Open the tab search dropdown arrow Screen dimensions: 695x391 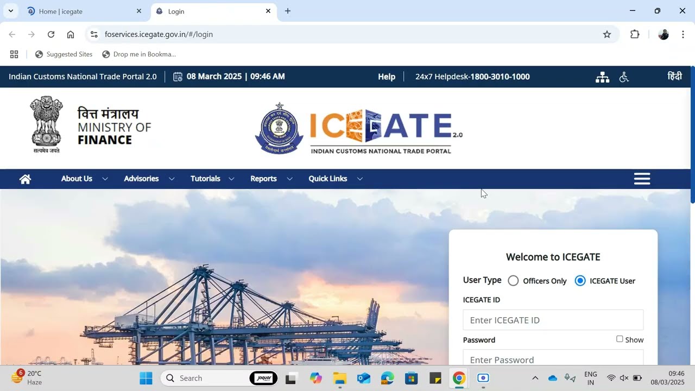pyautogui.click(x=10, y=11)
